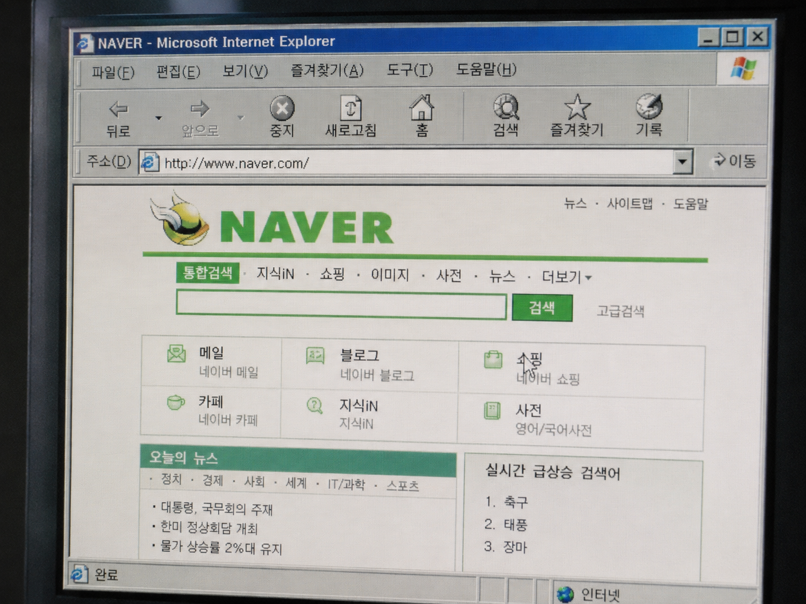Open the 도움말(H) menu
Image resolution: width=806 pixels, height=604 pixels.
pos(486,70)
